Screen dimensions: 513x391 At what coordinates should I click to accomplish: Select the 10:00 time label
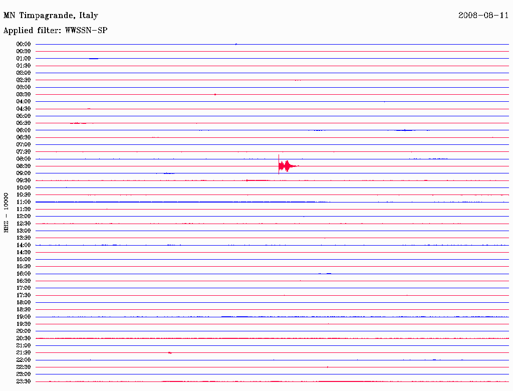(24, 187)
